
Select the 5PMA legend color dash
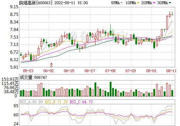(x=121, y=3)
